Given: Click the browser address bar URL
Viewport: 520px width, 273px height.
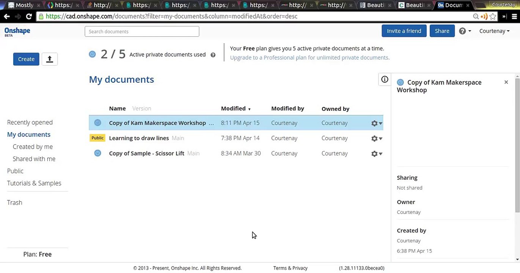Looking at the screenshot, I should click(x=171, y=16).
